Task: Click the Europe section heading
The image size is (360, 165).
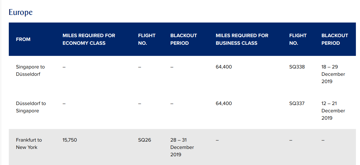Action: click(21, 12)
